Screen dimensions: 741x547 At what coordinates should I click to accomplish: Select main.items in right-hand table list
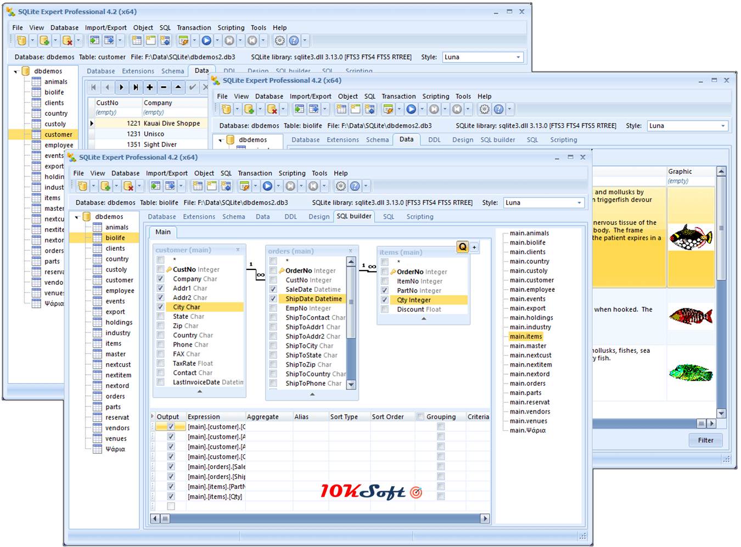coord(525,336)
